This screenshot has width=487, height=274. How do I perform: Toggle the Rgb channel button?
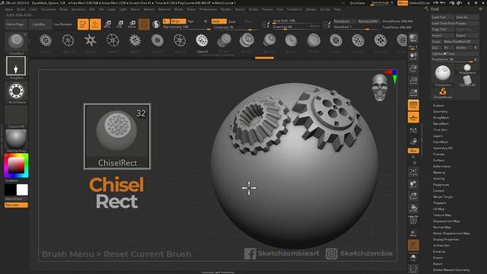coord(191,21)
